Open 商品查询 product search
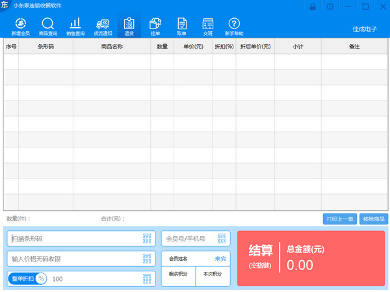The height and width of the screenshot is (292, 390). (x=47, y=25)
